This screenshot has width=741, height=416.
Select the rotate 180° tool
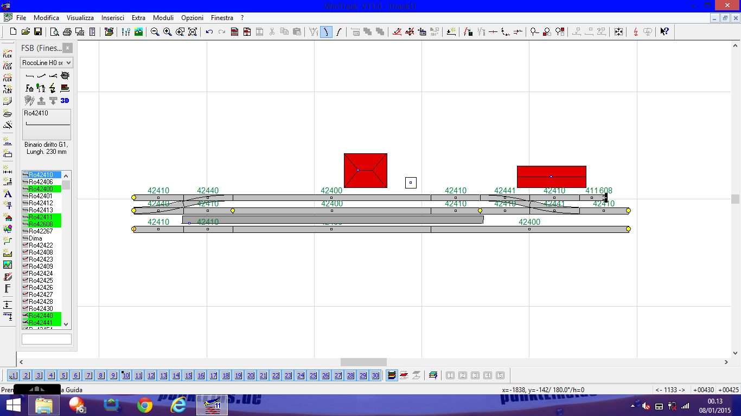(435, 32)
